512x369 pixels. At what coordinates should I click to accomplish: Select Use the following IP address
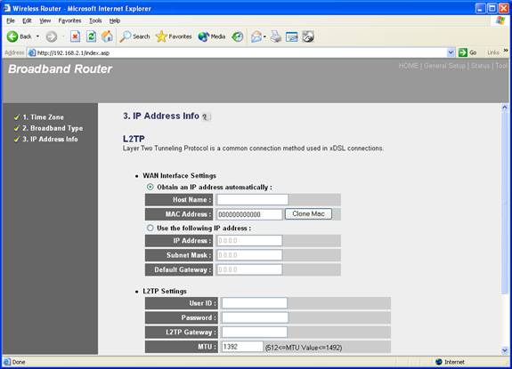[150, 228]
